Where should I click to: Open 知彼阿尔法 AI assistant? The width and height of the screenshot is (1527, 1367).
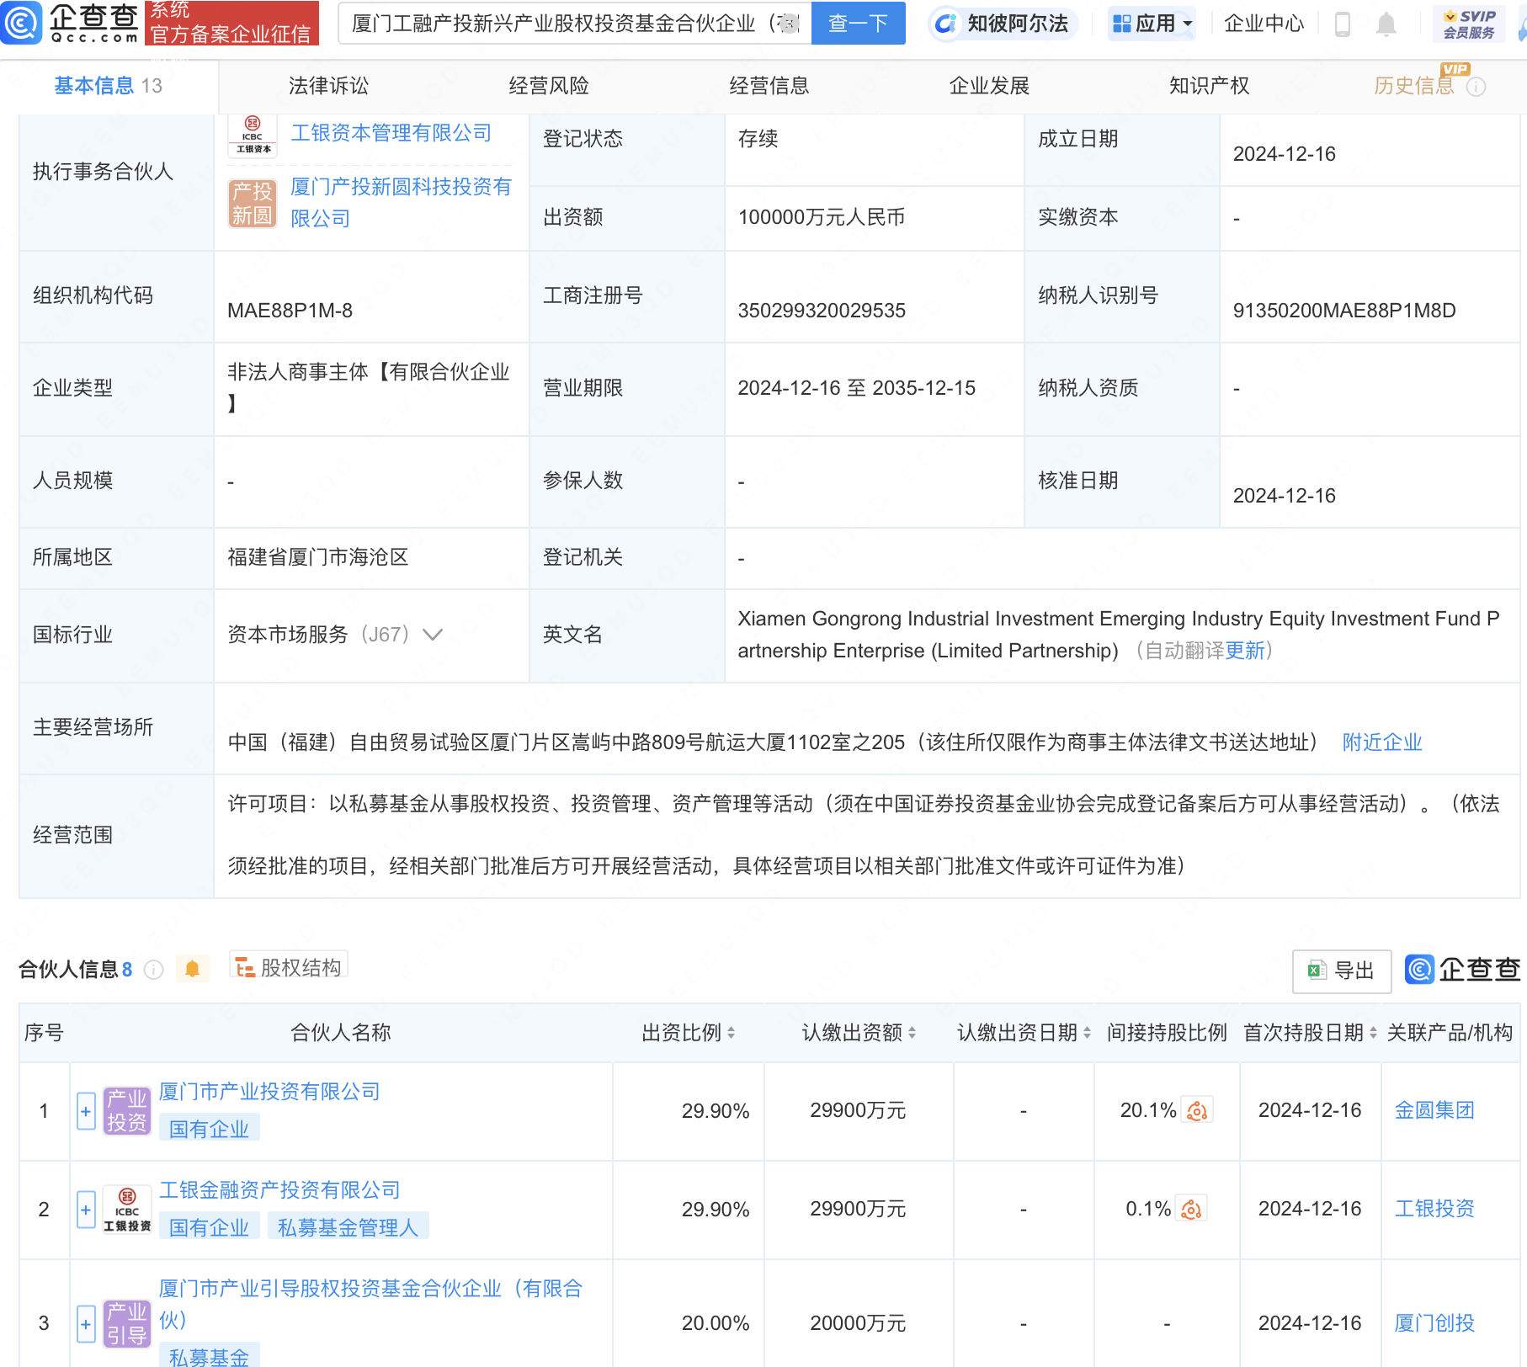[x=1003, y=24]
